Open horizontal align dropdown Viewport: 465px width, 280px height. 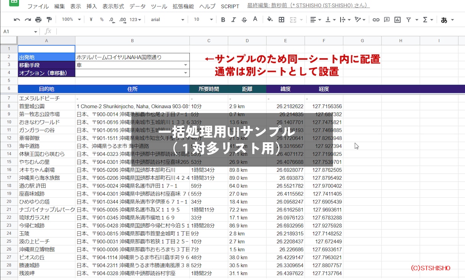pyautogui.click(x=315, y=19)
